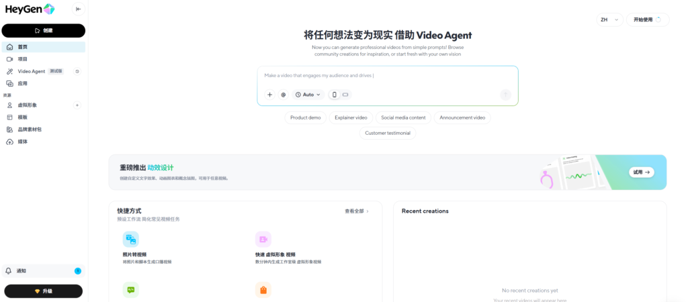This screenshot has width=688, height=302.
Task: Click the 试用 button on banner
Action: pos(642,172)
